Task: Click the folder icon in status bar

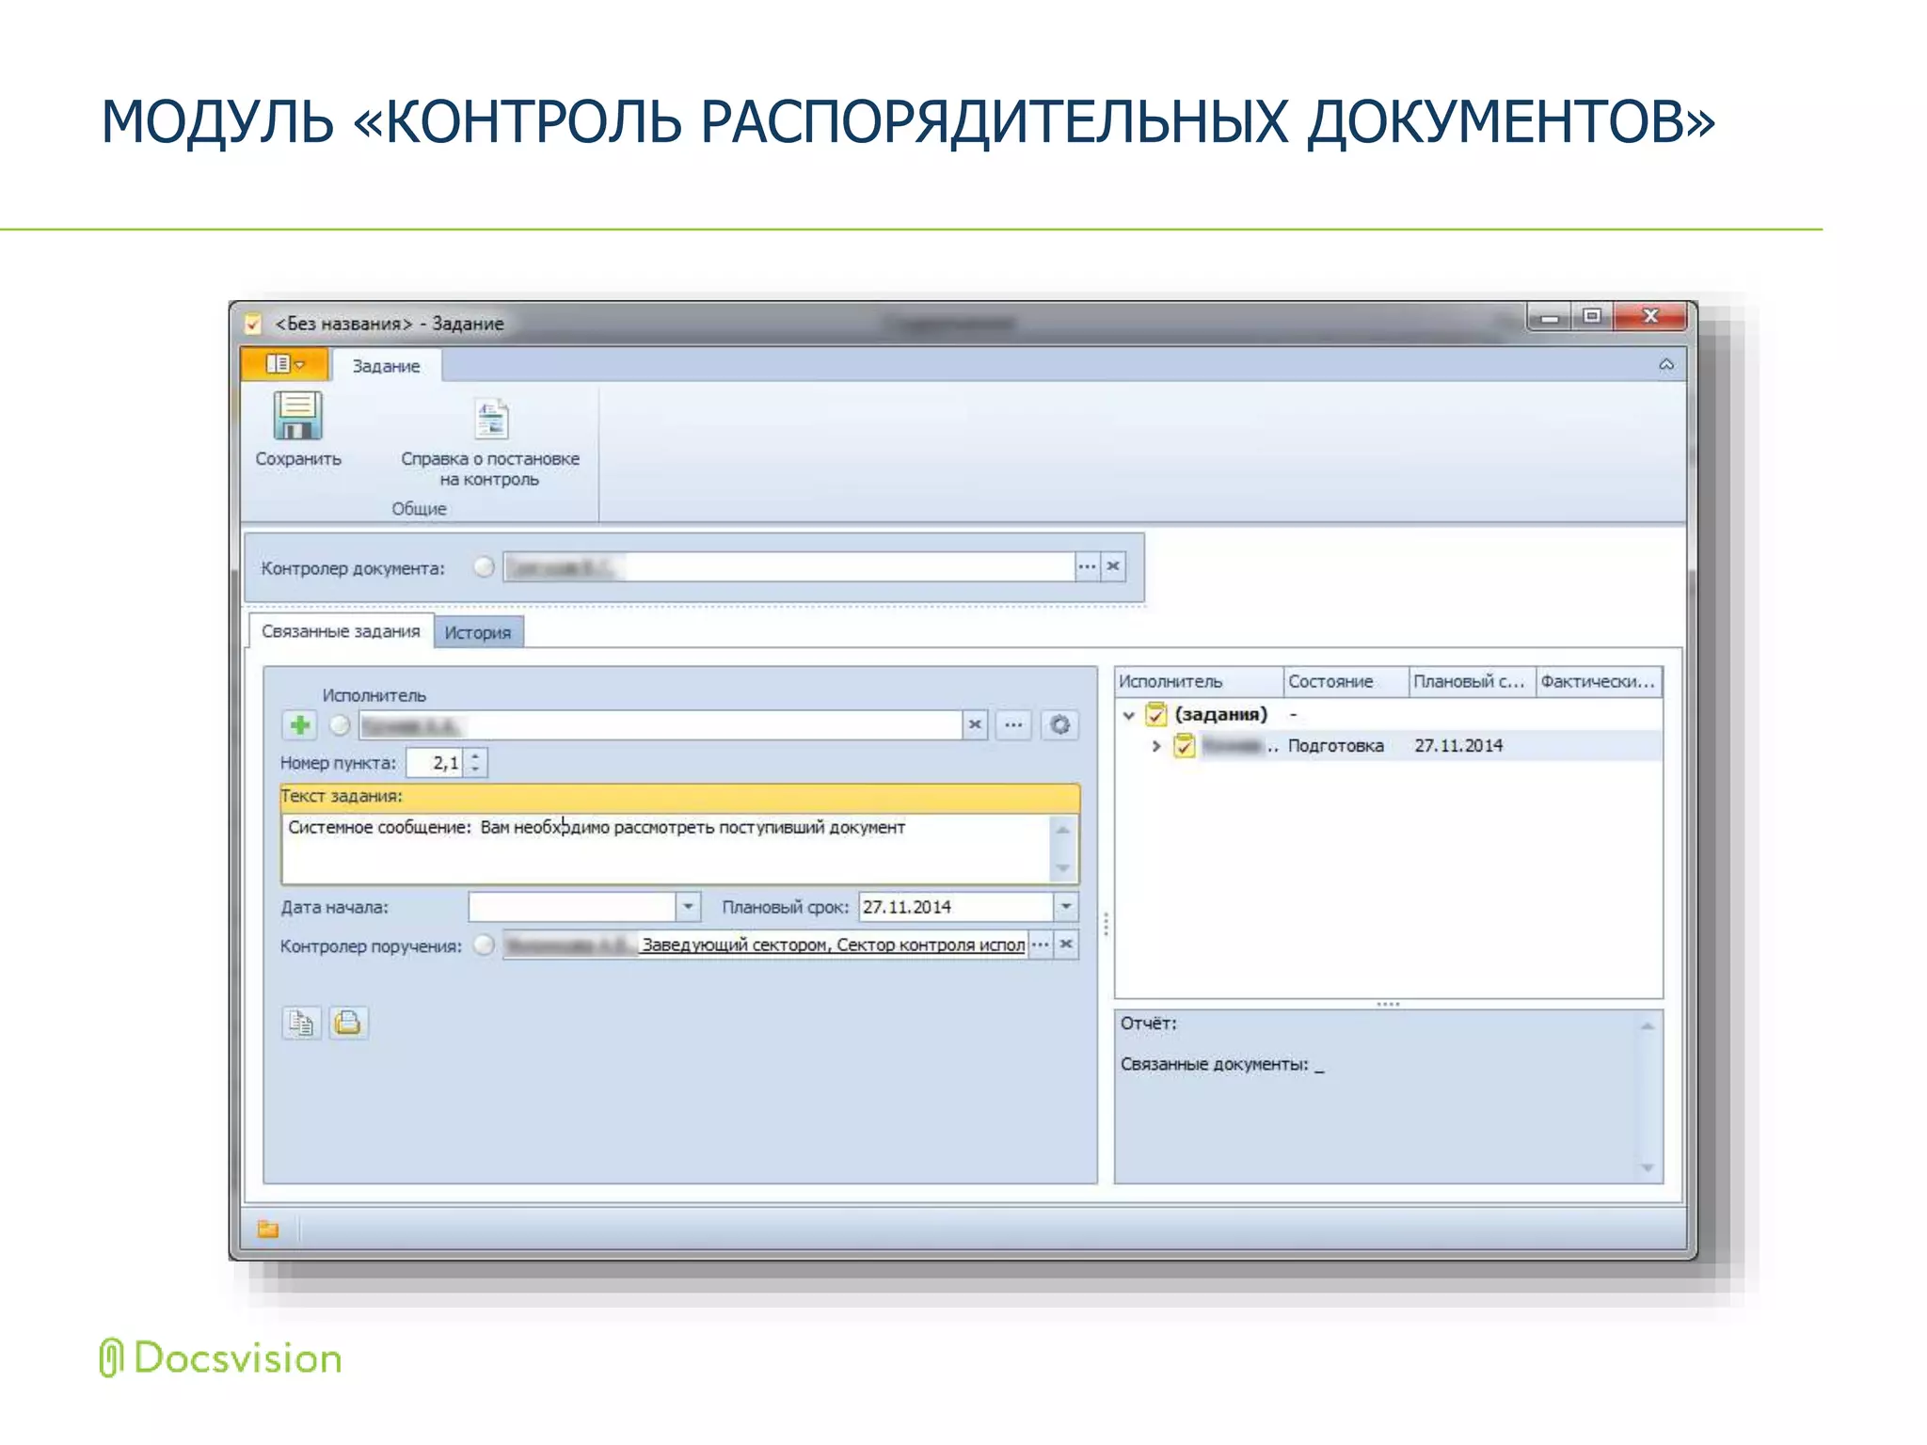Action: pyautogui.click(x=268, y=1229)
